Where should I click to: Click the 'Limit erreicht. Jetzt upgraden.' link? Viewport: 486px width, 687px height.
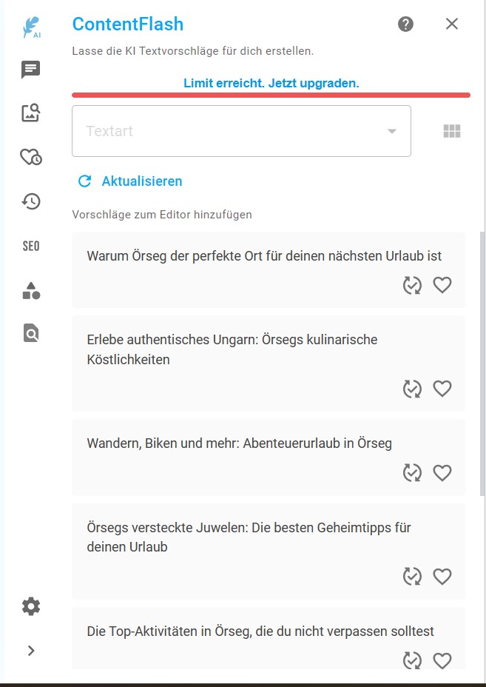(x=271, y=84)
